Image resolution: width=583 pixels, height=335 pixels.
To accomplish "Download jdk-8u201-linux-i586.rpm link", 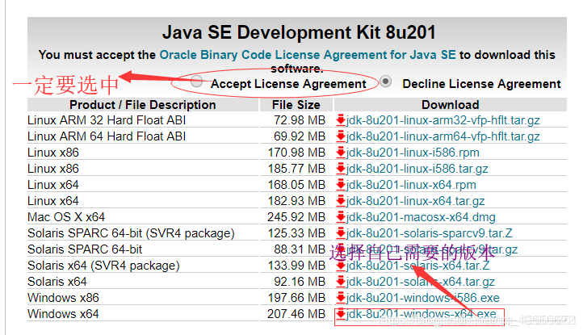I will coord(413,153).
